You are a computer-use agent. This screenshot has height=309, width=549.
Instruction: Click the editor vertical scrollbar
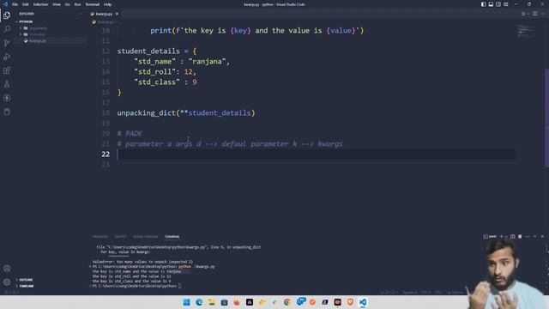tap(546, 119)
